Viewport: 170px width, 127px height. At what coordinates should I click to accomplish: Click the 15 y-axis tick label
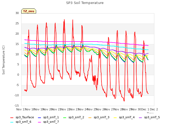tap(17, 44)
